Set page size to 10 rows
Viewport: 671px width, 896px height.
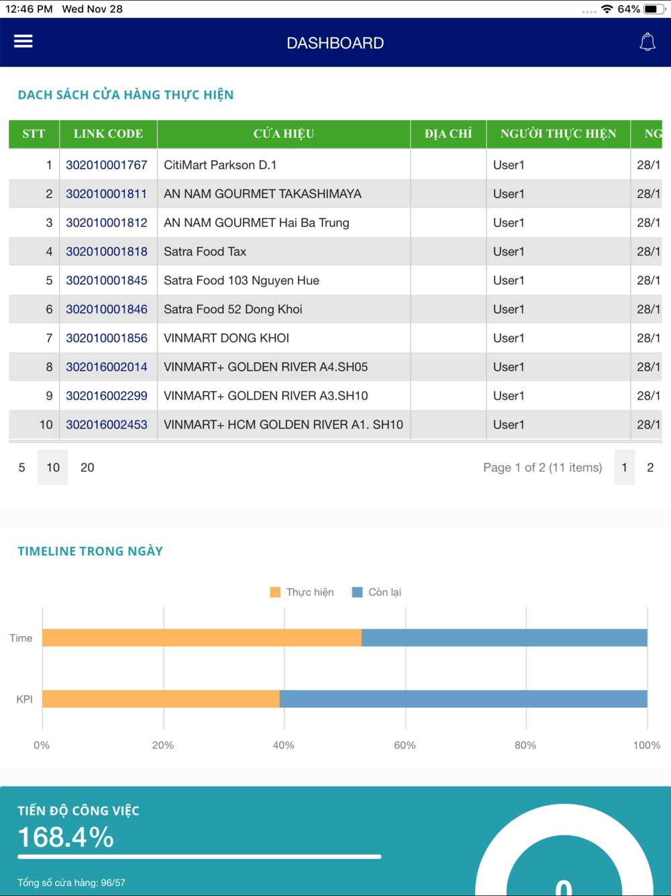pyautogui.click(x=53, y=467)
